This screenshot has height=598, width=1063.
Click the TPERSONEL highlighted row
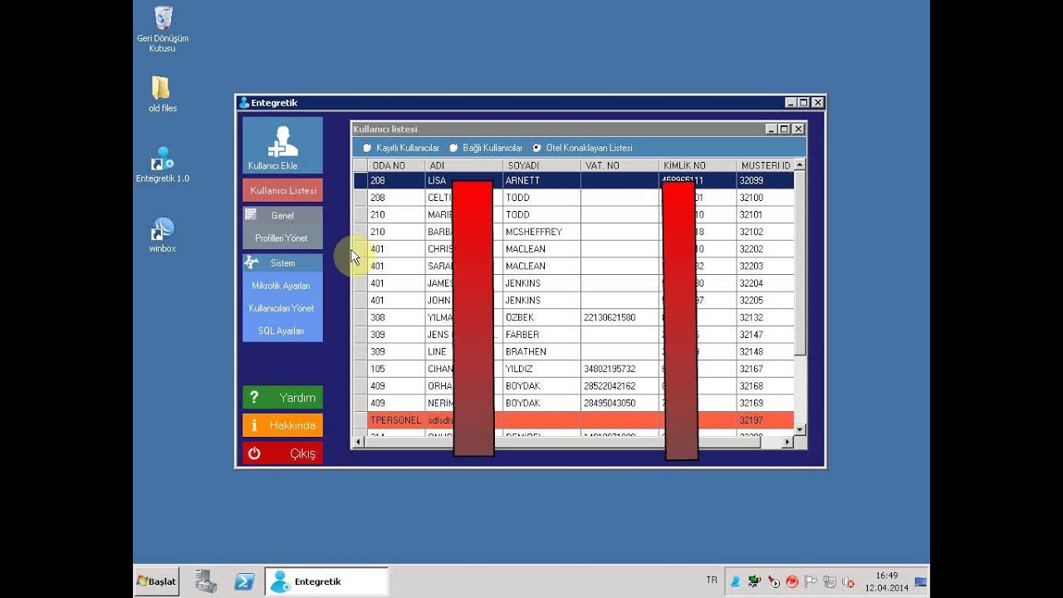pos(573,420)
